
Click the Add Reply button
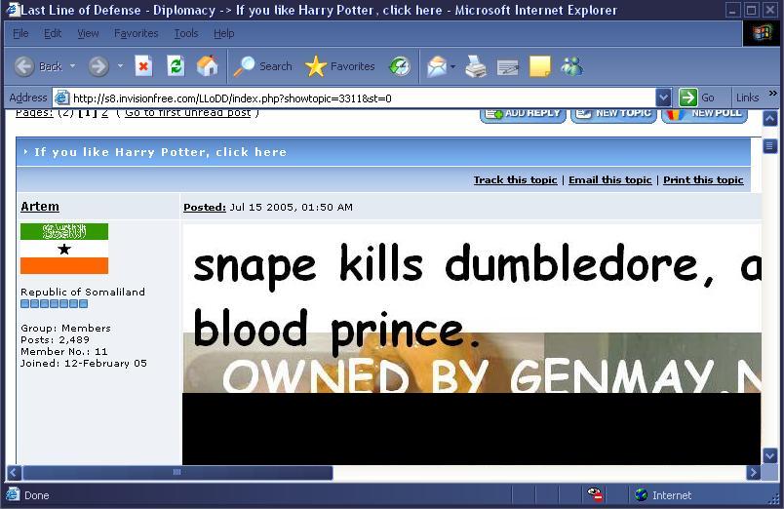[523, 114]
